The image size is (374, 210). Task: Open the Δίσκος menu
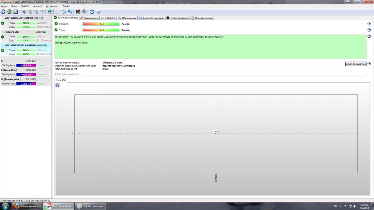[14, 6]
